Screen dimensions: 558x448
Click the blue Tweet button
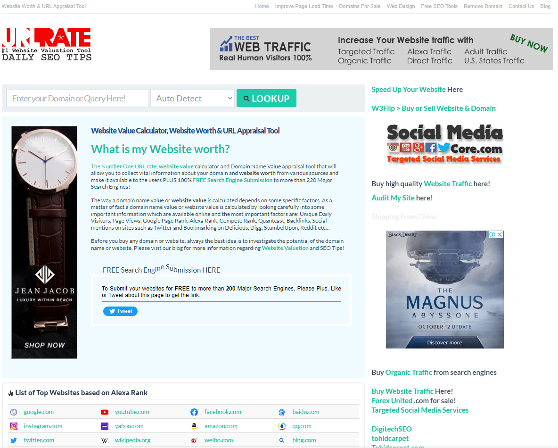tap(120, 311)
